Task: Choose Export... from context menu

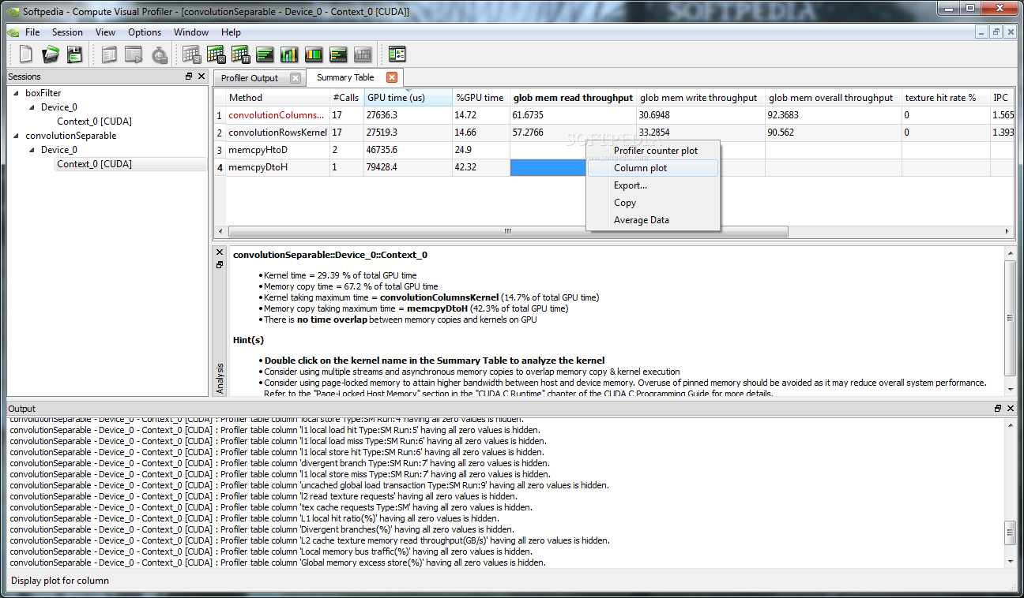Action: (653, 185)
